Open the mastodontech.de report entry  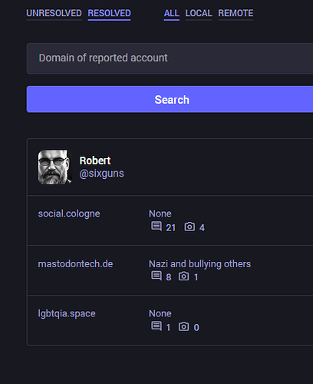coord(170,270)
